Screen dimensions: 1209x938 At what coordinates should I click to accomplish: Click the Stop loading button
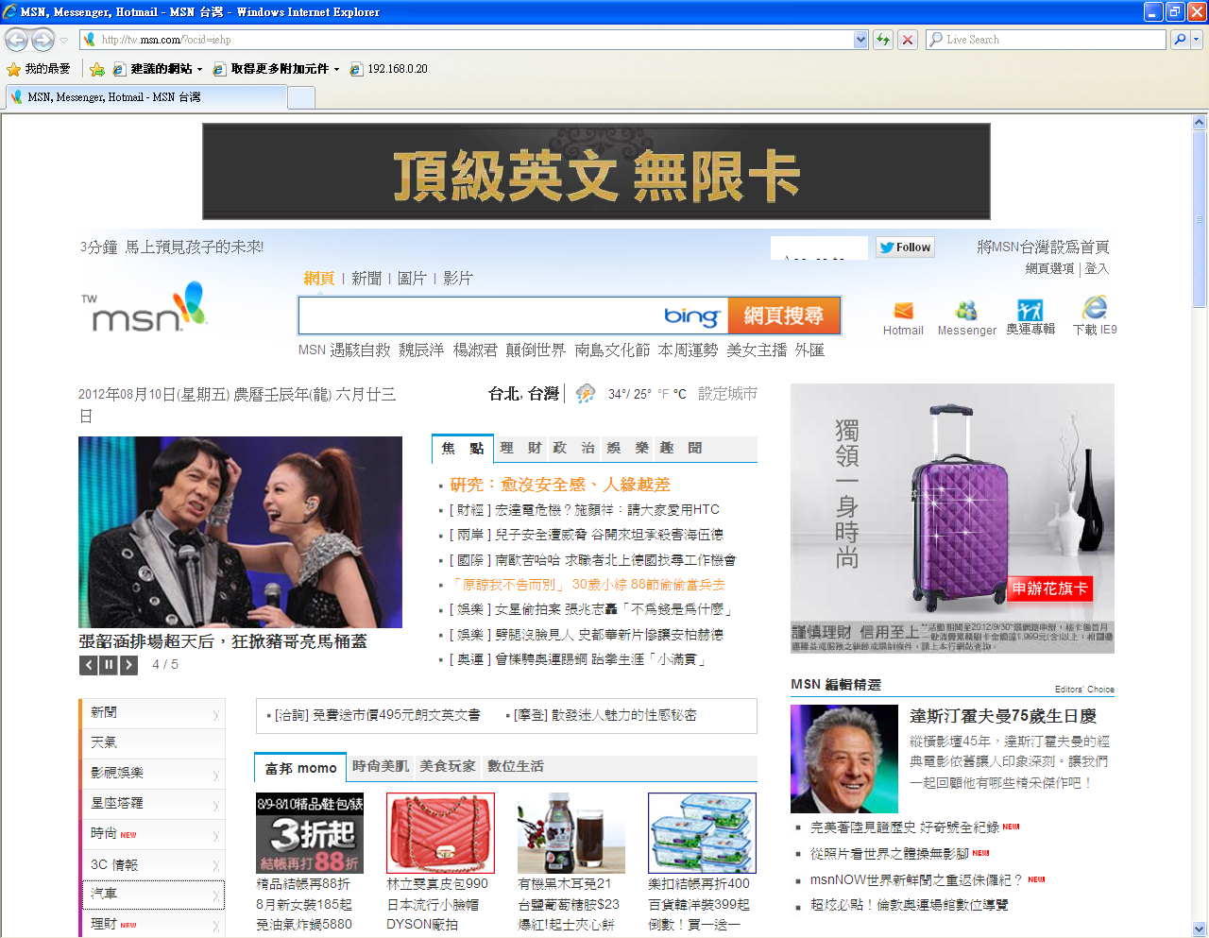point(908,40)
